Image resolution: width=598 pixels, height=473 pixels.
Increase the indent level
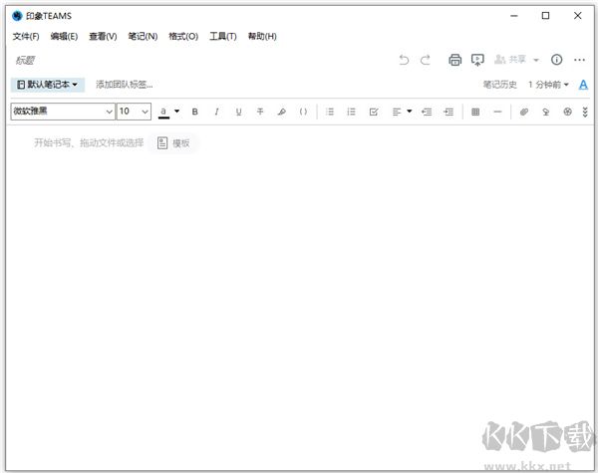(448, 112)
